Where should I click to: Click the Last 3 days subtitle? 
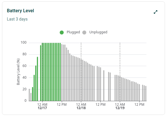click(x=17, y=19)
